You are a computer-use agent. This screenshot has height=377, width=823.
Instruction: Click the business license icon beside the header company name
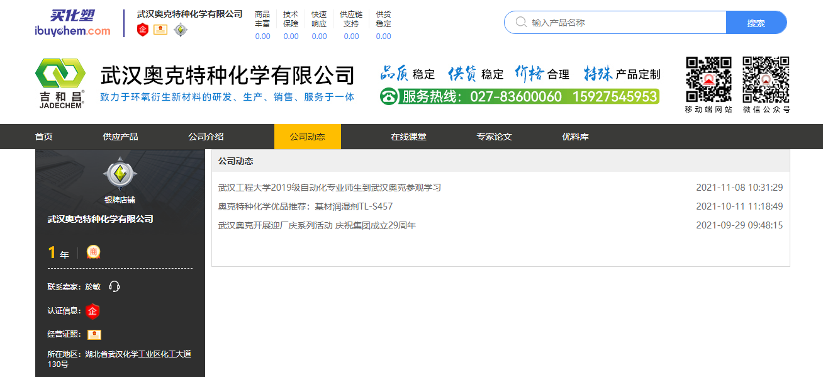coord(160,30)
